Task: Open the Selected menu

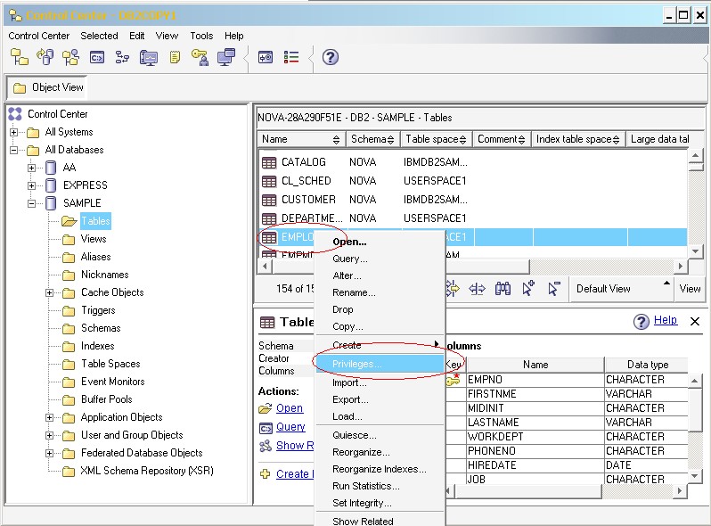Action: pyautogui.click(x=99, y=36)
